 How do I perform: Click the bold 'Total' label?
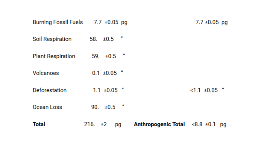39,124
